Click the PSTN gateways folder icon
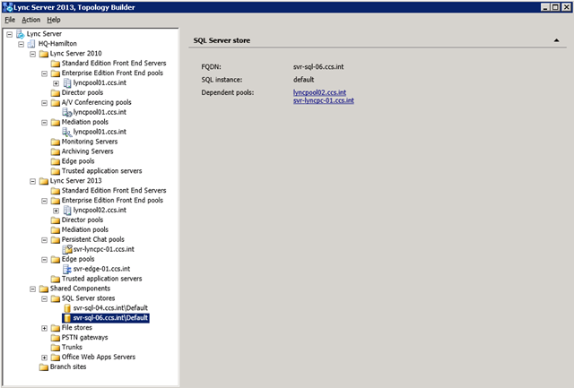Image resolution: width=574 pixels, height=388 pixels. point(56,338)
